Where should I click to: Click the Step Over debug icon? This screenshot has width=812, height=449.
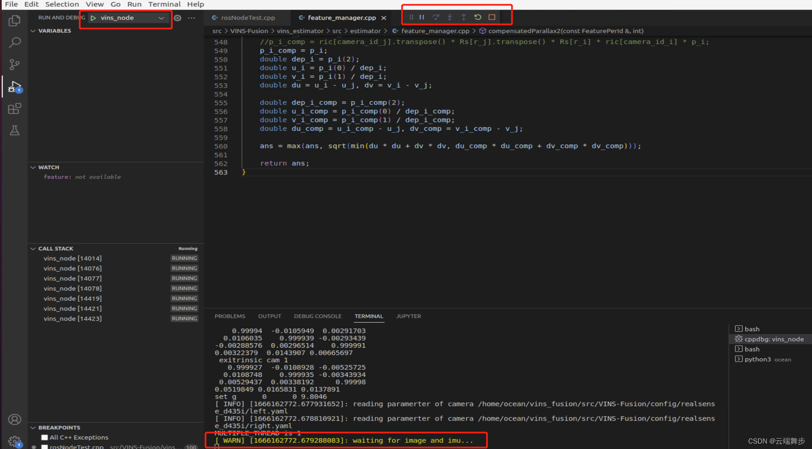[436, 17]
